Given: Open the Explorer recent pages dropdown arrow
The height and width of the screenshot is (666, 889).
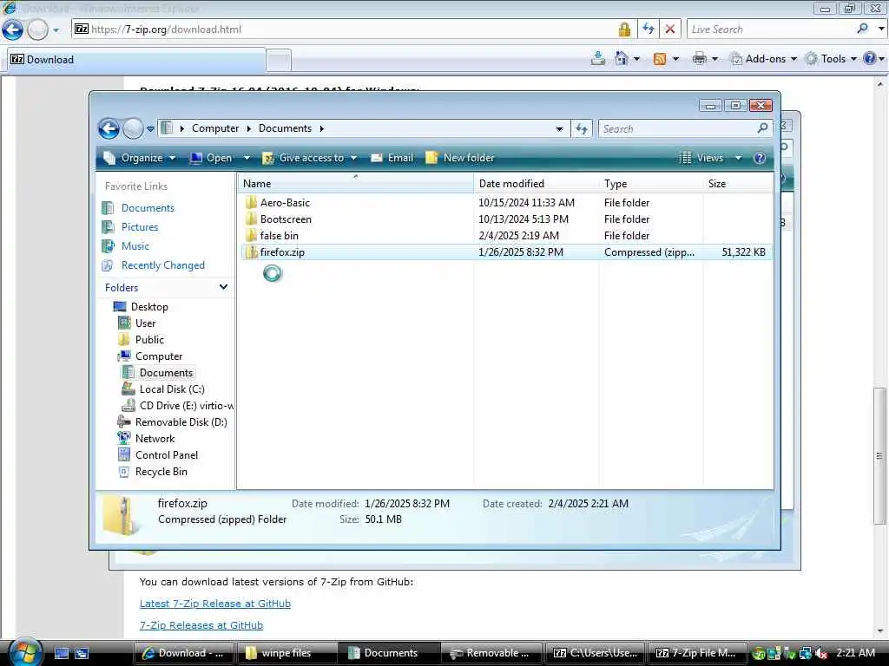Looking at the screenshot, I should (x=150, y=129).
